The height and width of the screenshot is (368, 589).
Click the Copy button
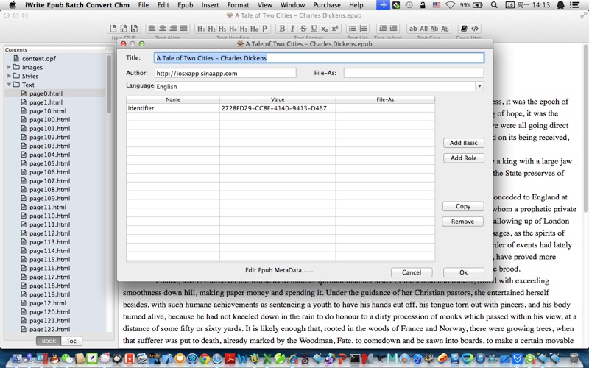[463, 206]
